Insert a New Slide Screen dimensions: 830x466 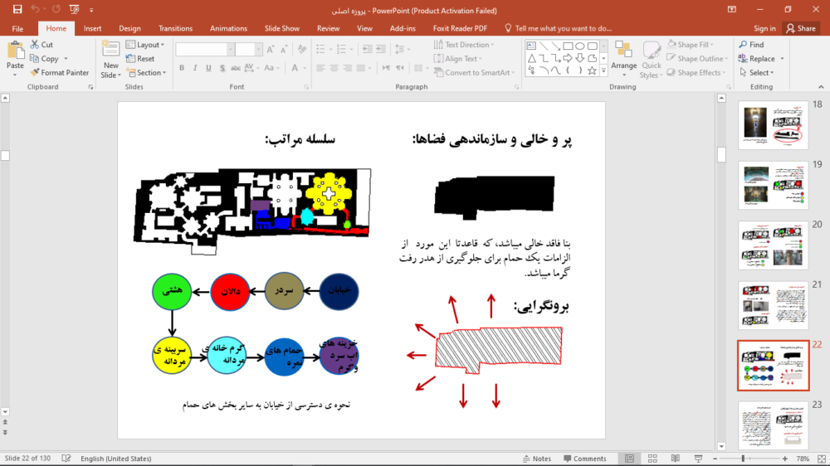110,58
